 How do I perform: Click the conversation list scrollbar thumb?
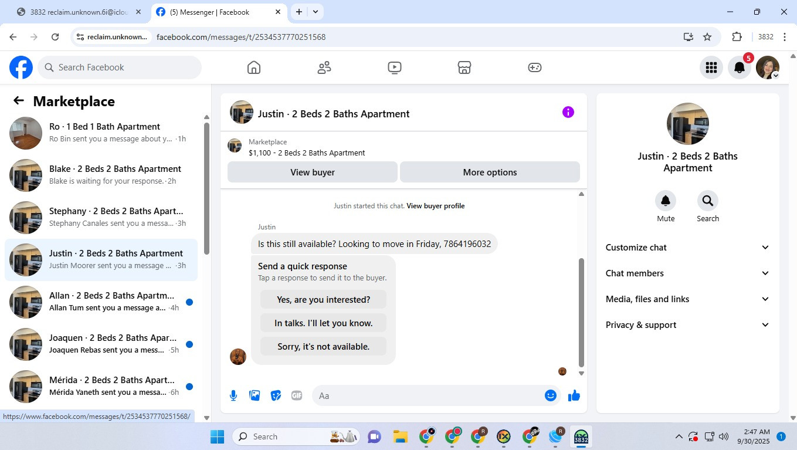[206, 188]
